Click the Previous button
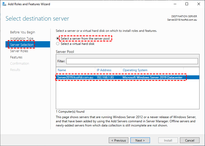This screenshot has height=146, width=205. (118, 140)
